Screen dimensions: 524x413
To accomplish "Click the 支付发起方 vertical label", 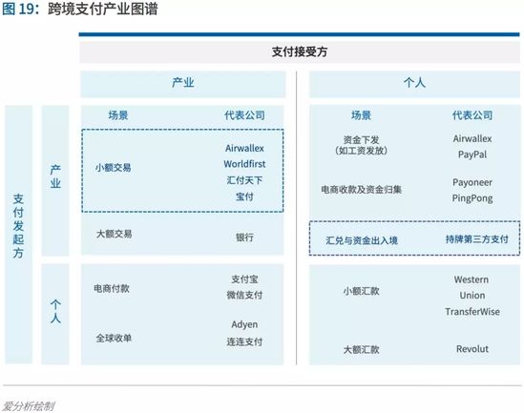I will [x=18, y=226].
